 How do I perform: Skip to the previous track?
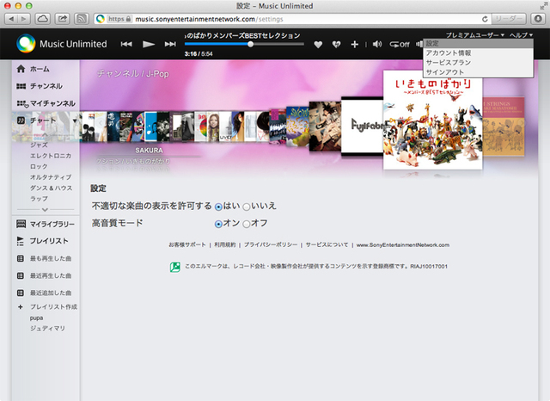(126, 44)
